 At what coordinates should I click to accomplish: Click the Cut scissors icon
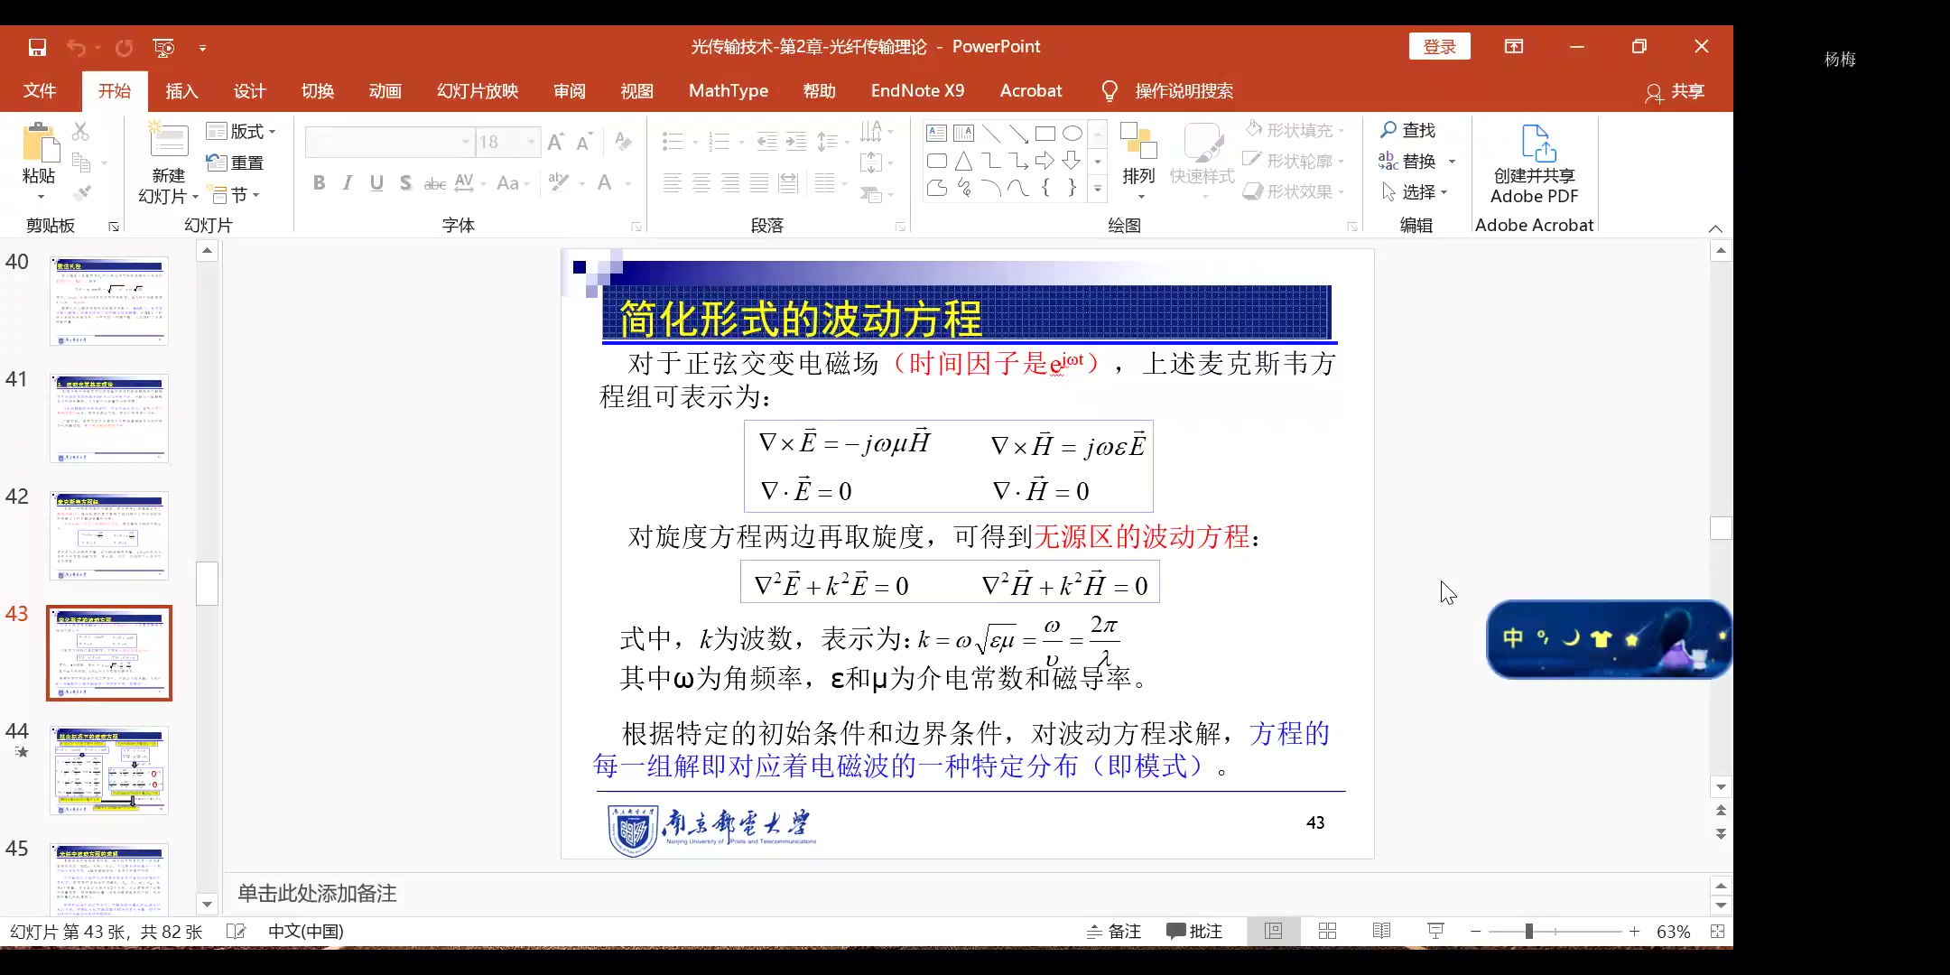click(x=80, y=132)
